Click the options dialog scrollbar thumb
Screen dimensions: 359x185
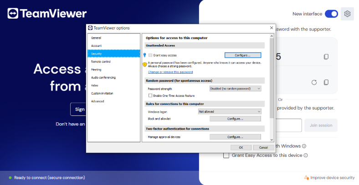pos(272,78)
